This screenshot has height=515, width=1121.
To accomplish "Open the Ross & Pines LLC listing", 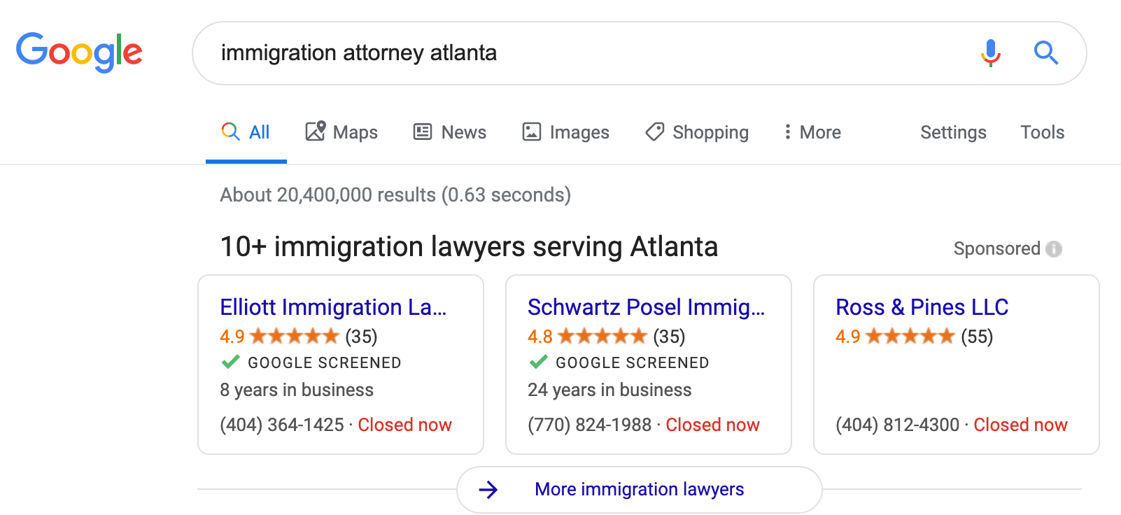I will point(922,307).
